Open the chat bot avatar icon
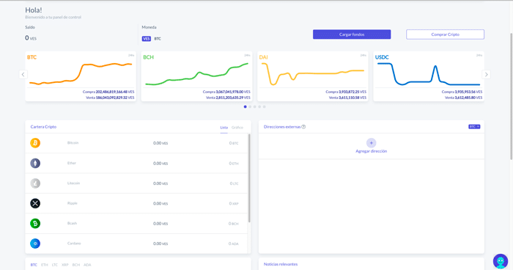Viewport: 513px width, 270px height. pyautogui.click(x=501, y=261)
